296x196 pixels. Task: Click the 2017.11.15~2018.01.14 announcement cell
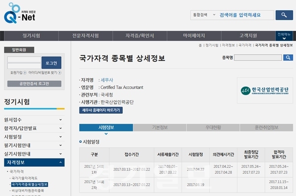(x=279, y=185)
